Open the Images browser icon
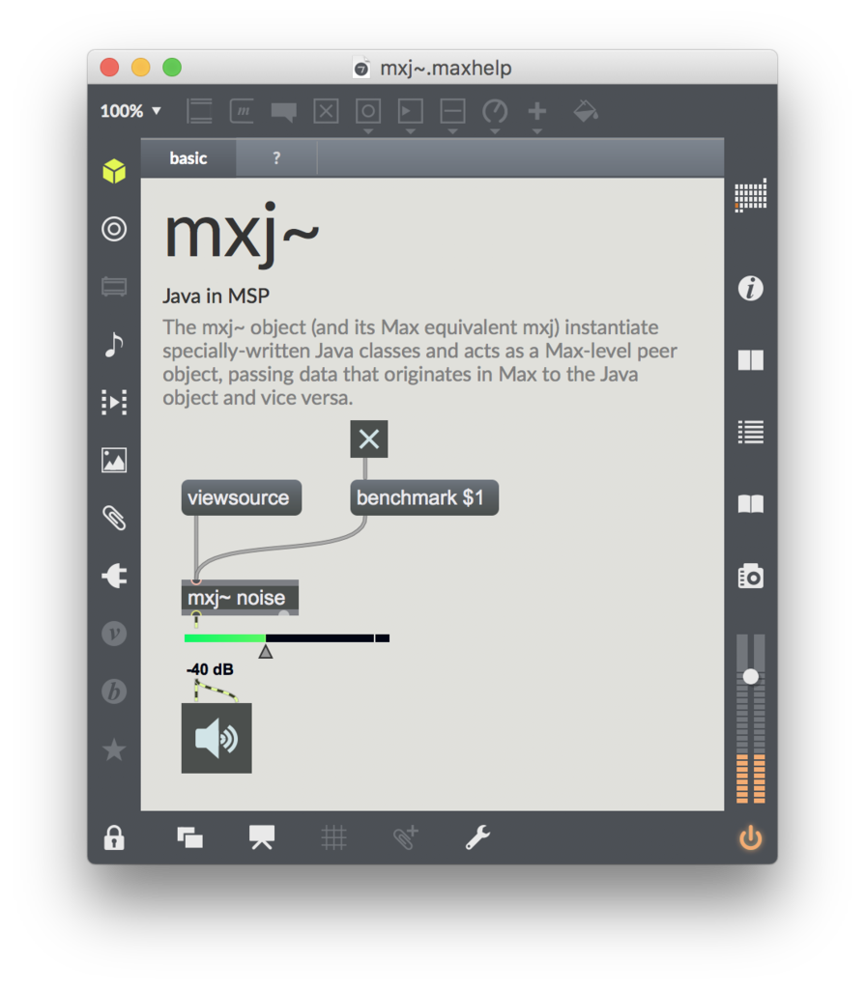865x989 pixels. coord(114,460)
